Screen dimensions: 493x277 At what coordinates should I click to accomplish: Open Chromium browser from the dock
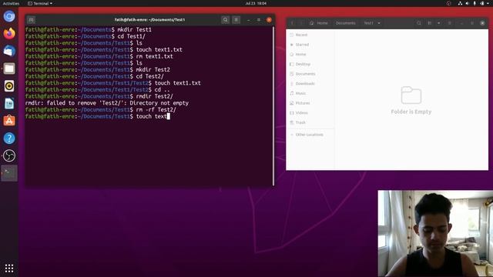click(x=9, y=16)
